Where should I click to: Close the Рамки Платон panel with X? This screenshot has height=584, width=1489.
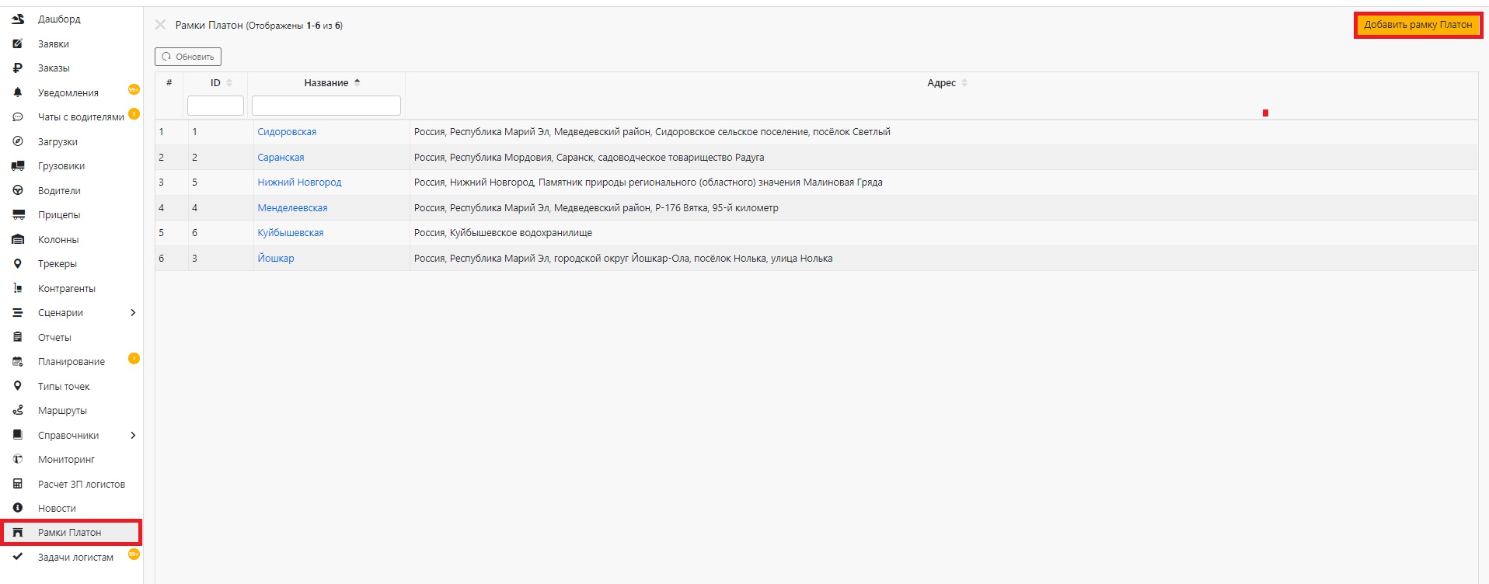(160, 25)
